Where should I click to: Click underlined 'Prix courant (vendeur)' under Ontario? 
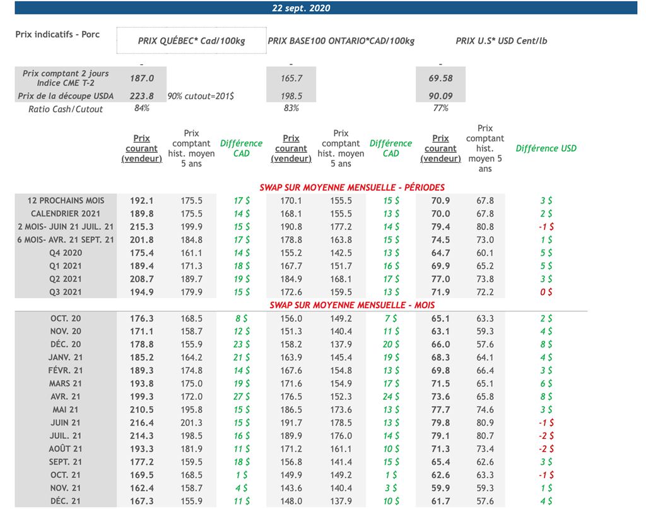click(291, 148)
